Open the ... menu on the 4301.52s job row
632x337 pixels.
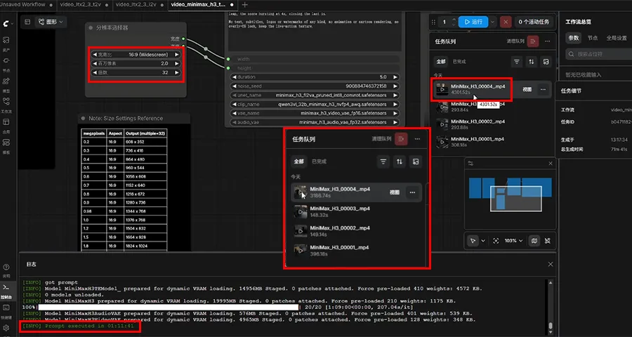[543, 89]
